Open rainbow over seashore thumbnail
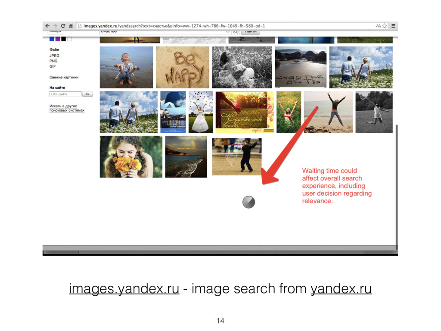This screenshot has width=441, height=331. [186, 157]
